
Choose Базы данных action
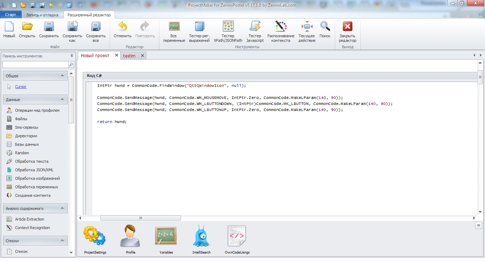[27, 144]
